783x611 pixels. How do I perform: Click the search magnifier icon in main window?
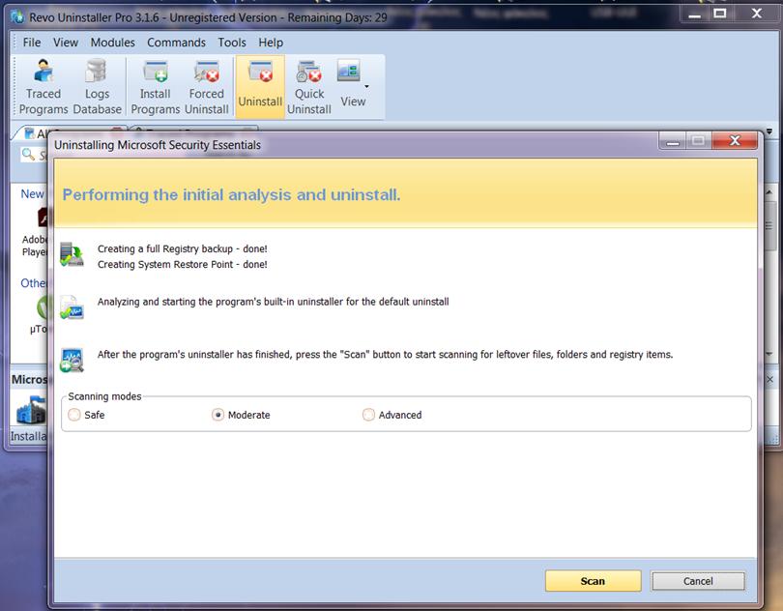point(28,155)
